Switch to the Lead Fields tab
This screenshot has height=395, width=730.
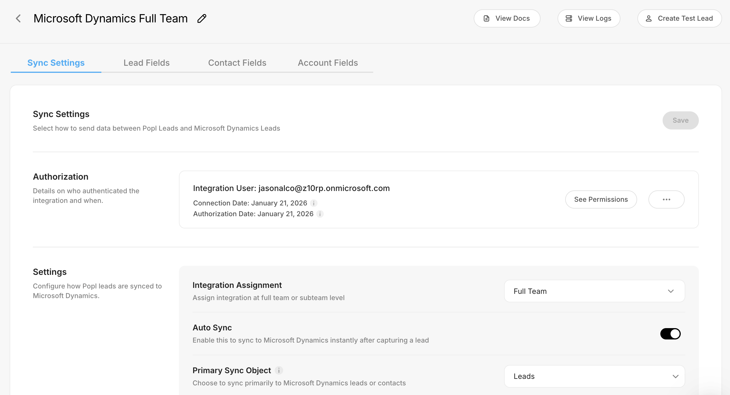click(x=146, y=63)
